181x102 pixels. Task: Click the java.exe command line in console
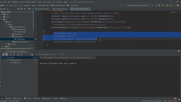(x=68, y=58)
